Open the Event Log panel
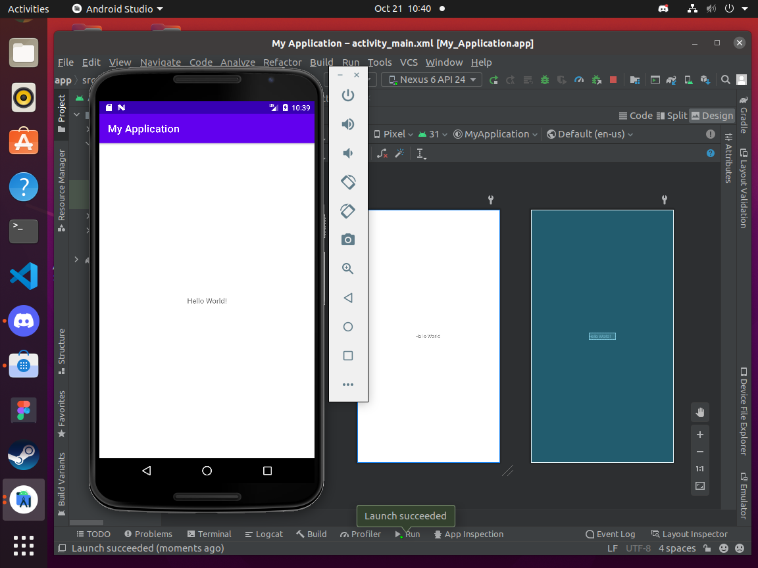 610,534
